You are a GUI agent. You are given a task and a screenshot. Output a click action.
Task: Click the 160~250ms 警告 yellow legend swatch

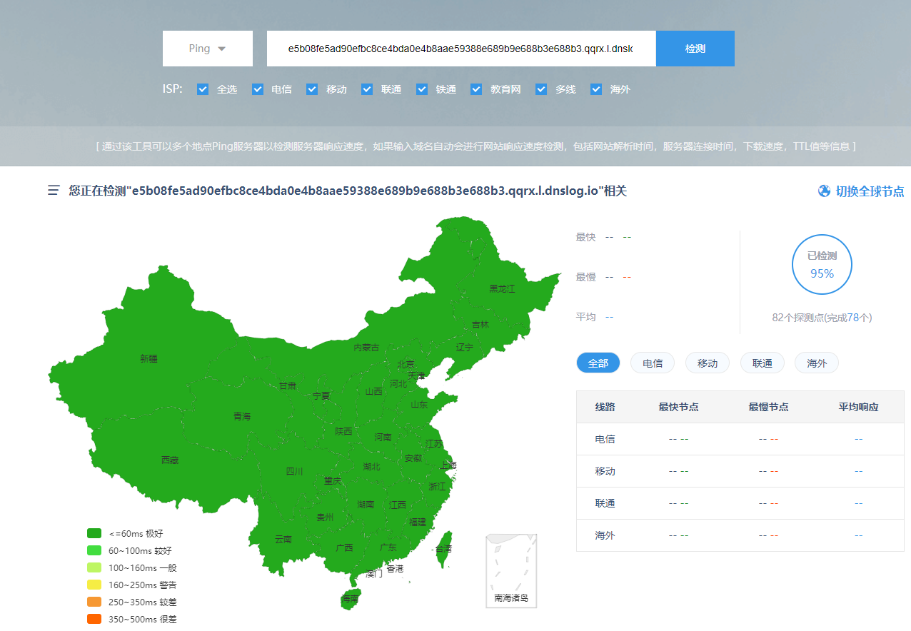point(94,585)
